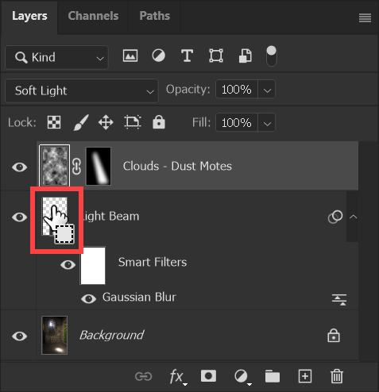
Task: Hide the Clouds - Dust Motes layer
Action: point(19,167)
